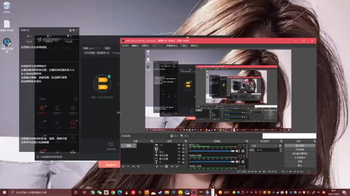Add a new source with plus icon
Image resolution: width=350 pixels, height=196 pixels.
[x=157, y=166]
